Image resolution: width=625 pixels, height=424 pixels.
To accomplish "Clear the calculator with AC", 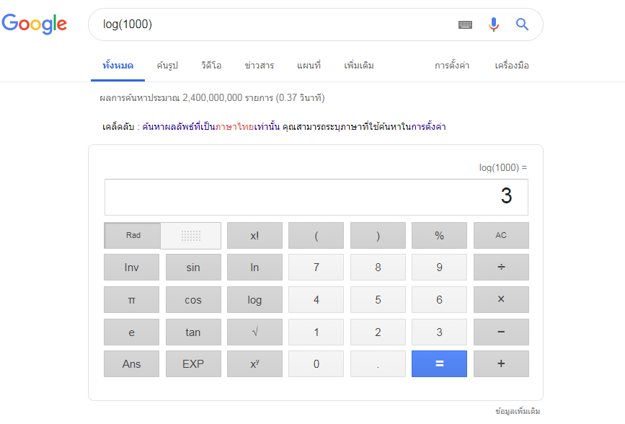I will click(x=501, y=235).
